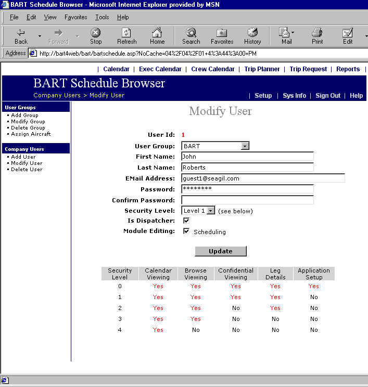Open the File menu

coord(14,17)
